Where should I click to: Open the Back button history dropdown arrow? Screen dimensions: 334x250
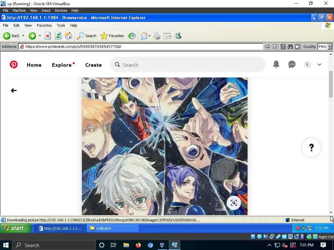point(23,36)
